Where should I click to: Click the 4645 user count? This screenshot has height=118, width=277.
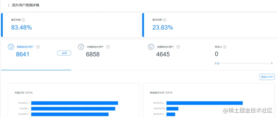[163, 54]
